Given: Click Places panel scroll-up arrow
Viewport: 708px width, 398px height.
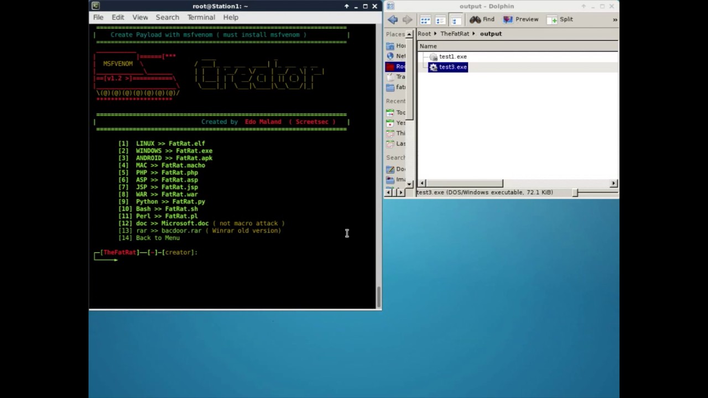Looking at the screenshot, I should tap(409, 34).
